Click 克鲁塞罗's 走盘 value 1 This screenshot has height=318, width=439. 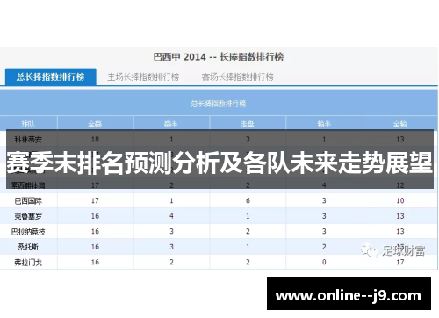[248, 216]
